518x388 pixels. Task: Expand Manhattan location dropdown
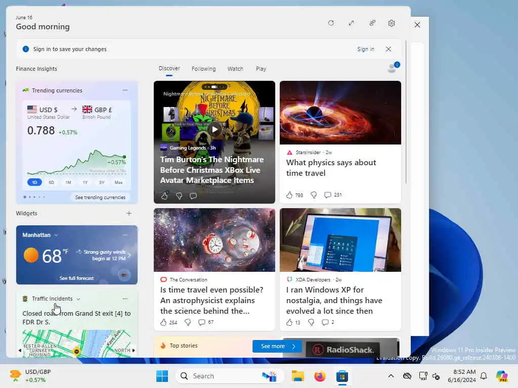56,235
